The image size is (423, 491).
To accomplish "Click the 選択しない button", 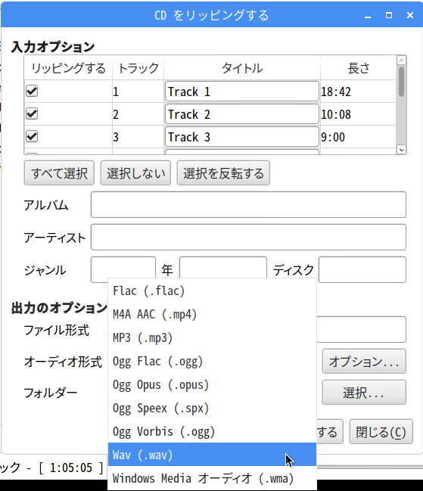I will point(135,173).
